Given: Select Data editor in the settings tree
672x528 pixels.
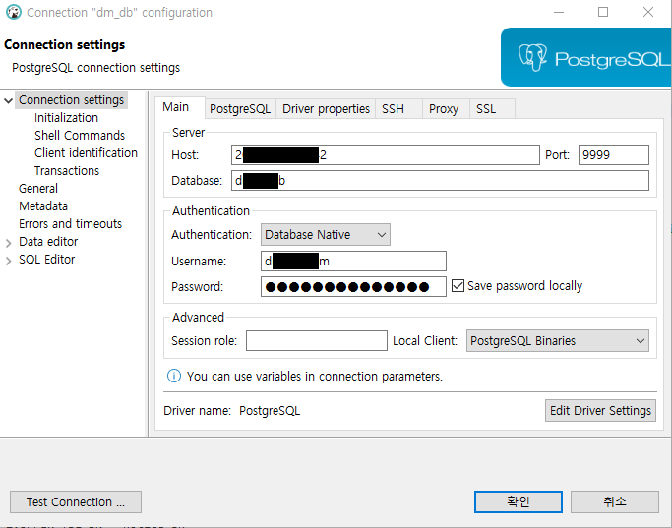Looking at the screenshot, I should pos(48,242).
